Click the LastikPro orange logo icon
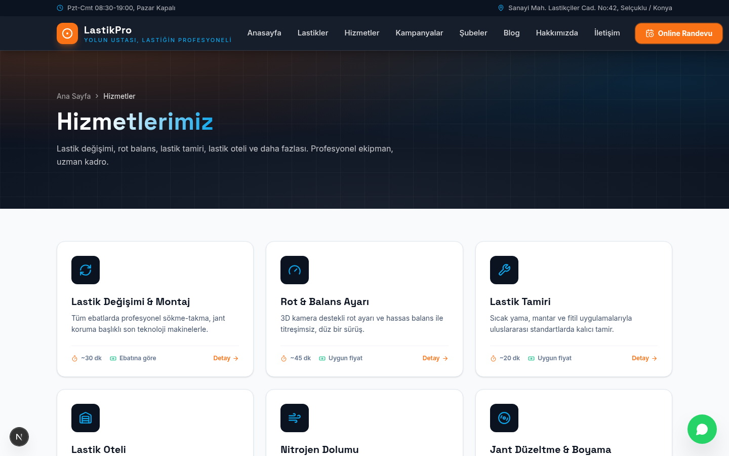The height and width of the screenshot is (456, 729). pyautogui.click(x=67, y=33)
